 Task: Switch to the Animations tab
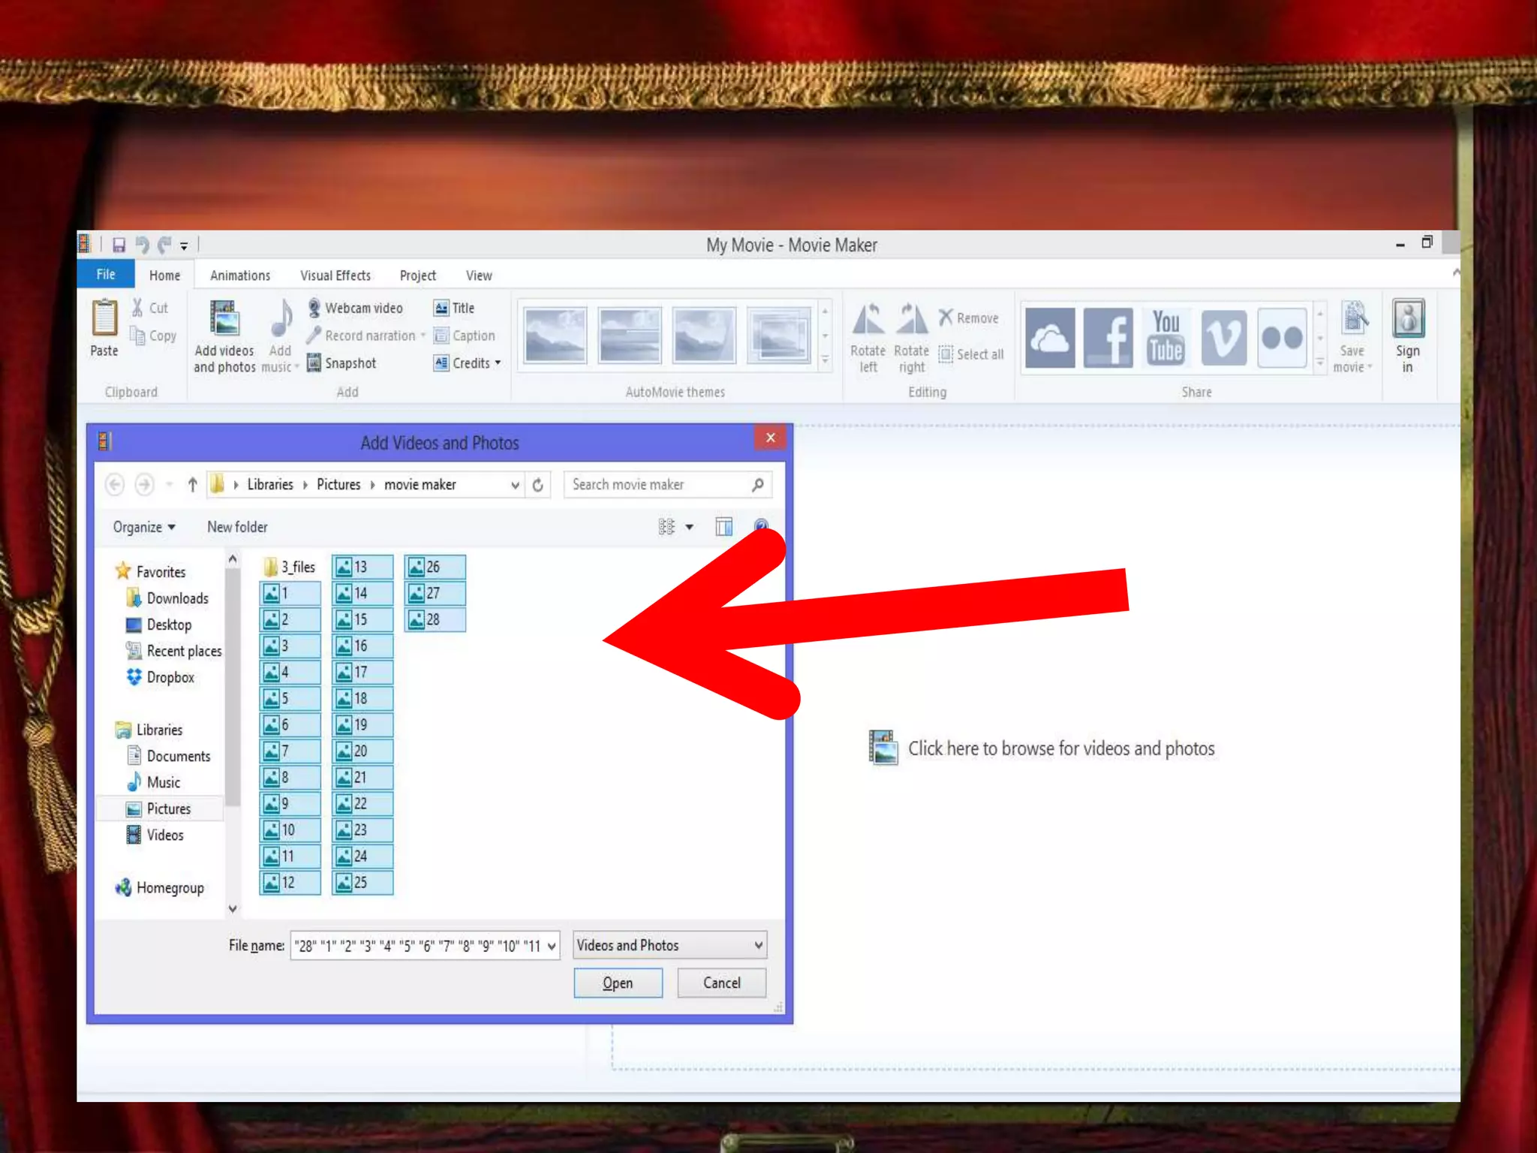point(240,275)
